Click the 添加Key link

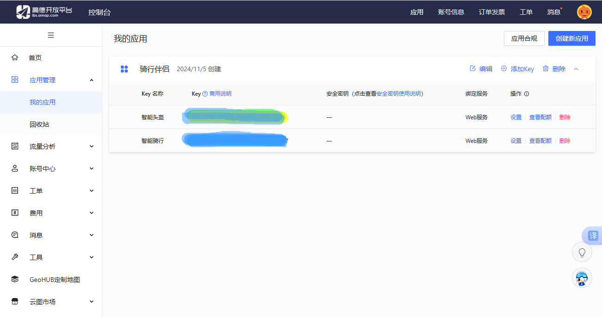[x=522, y=69]
